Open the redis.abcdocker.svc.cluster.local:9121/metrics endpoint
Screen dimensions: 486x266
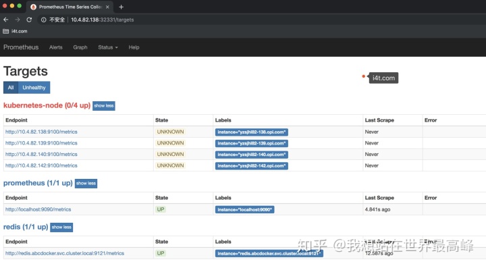click(x=65, y=253)
